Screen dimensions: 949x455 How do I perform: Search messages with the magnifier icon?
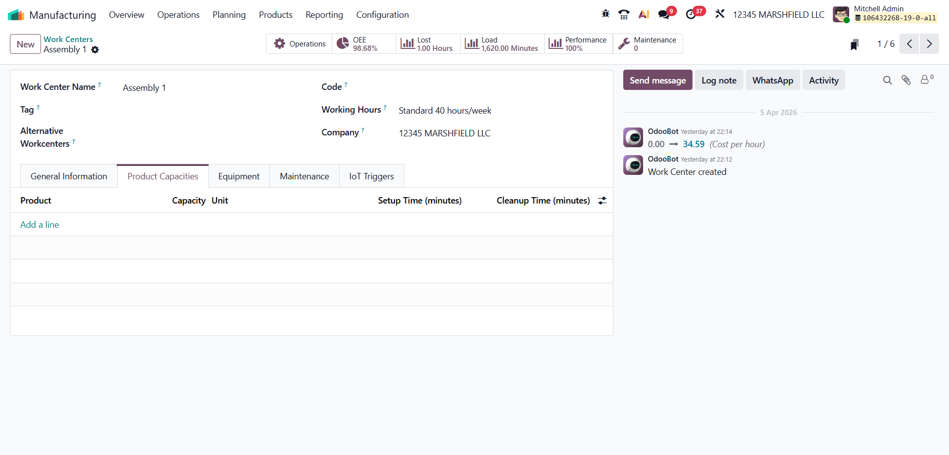coord(887,80)
